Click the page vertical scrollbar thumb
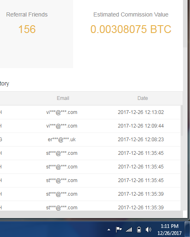This screenshot has height=237, width=190. [x=185, y=24]
